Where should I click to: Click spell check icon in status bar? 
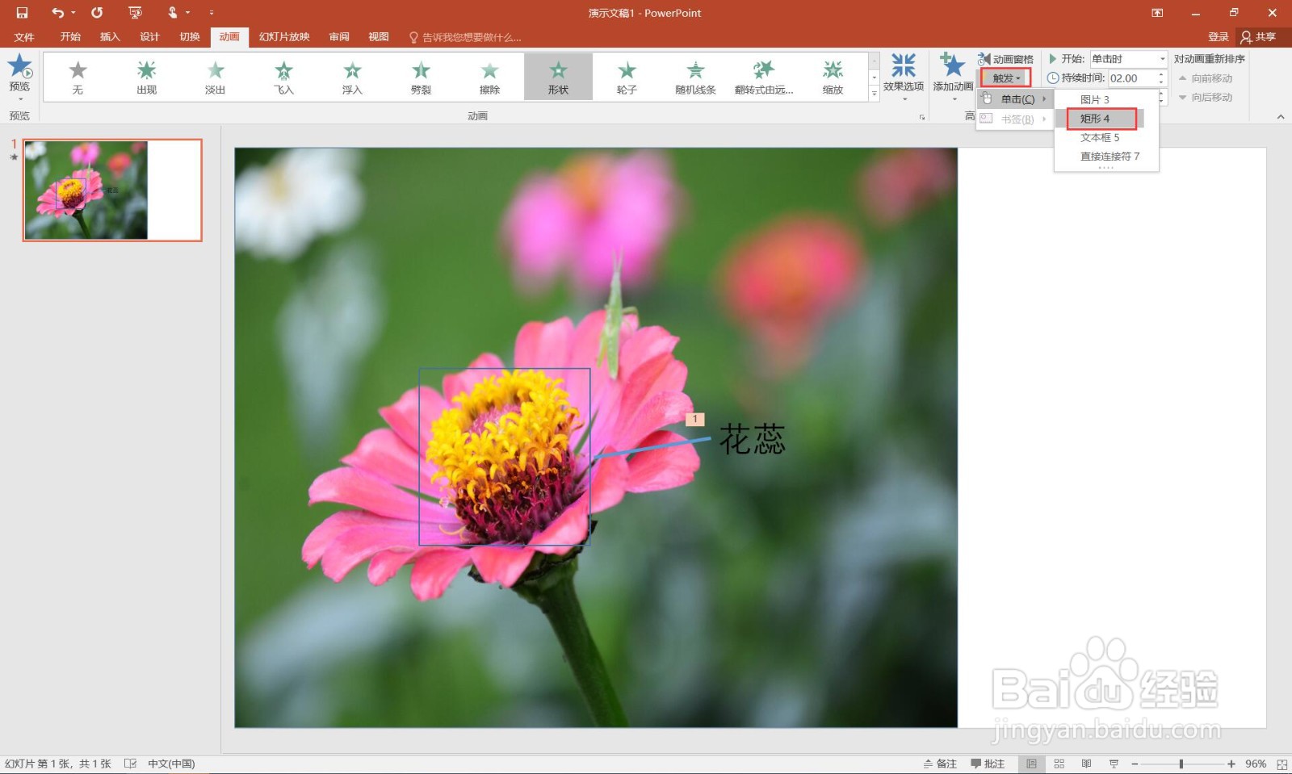pyautogui.click(x=130, y=764)
